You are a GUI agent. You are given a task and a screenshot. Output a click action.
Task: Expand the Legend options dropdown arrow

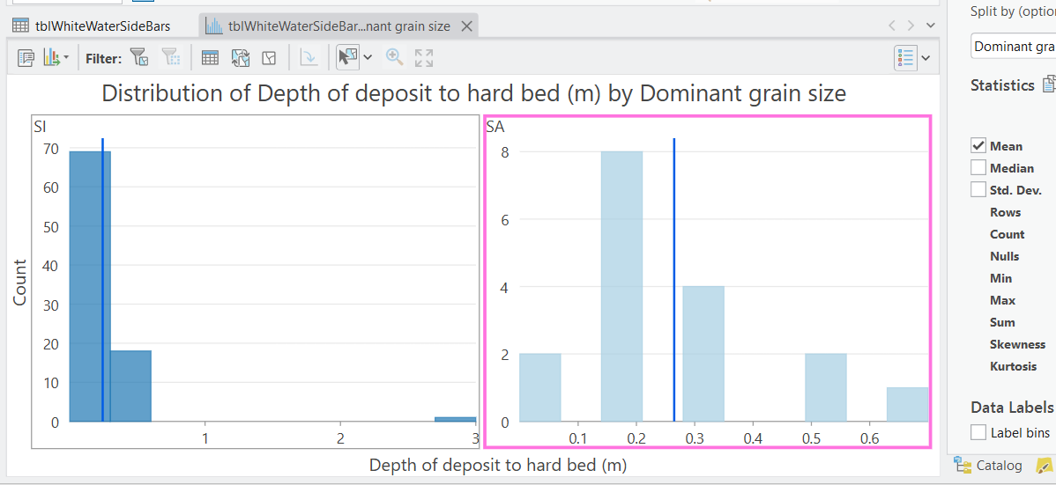click(x=926, y=58)
